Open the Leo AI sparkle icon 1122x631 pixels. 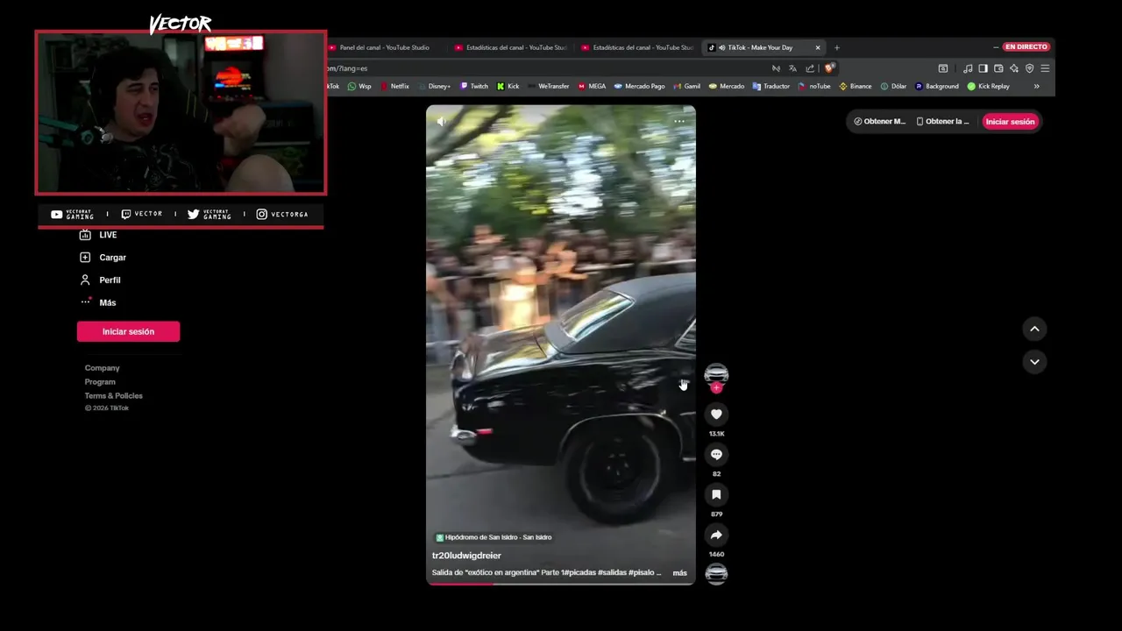pyautogui.click(x=1014, y=68)
